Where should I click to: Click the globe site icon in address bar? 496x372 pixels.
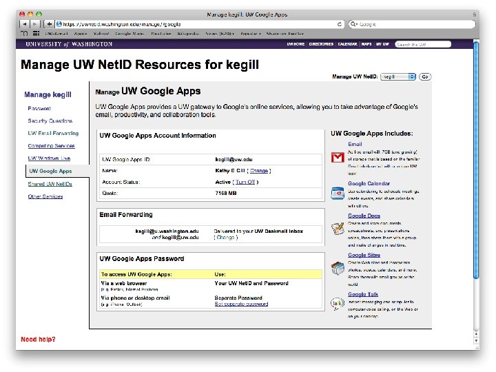pos(59,24)
